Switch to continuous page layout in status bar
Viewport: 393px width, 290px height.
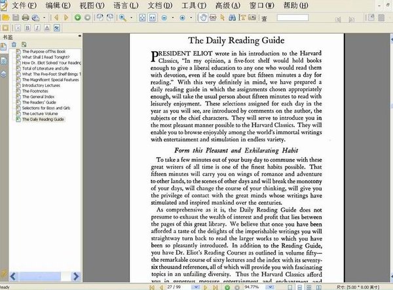tap(299, 287)
